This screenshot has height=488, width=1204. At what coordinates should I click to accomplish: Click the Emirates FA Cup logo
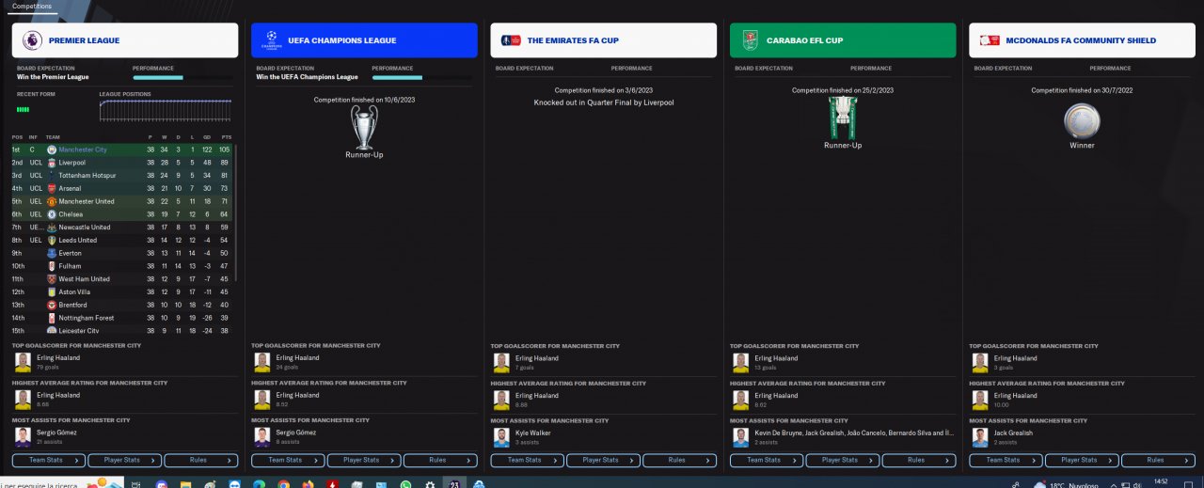511,40
